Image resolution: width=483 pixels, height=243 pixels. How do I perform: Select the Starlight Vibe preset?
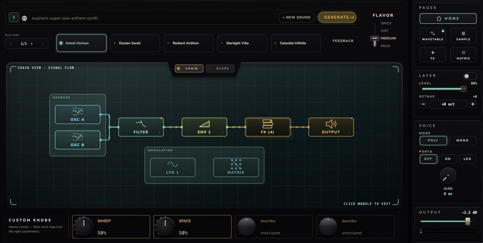pyautogui.click(x=242, y=43)
